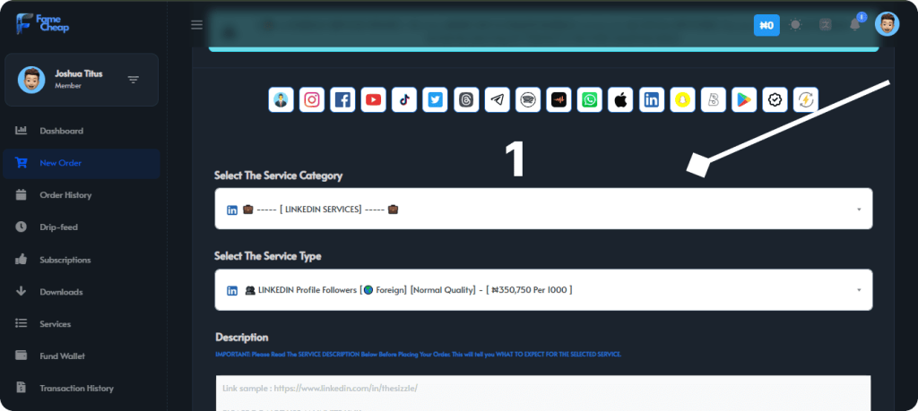Select the Twitter services icon

[x=435, y=100]
